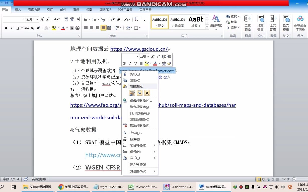This screenshot has height=192, width=308.
Task: Select 取消超链接 in the context menu
Action: coord(139,126)
